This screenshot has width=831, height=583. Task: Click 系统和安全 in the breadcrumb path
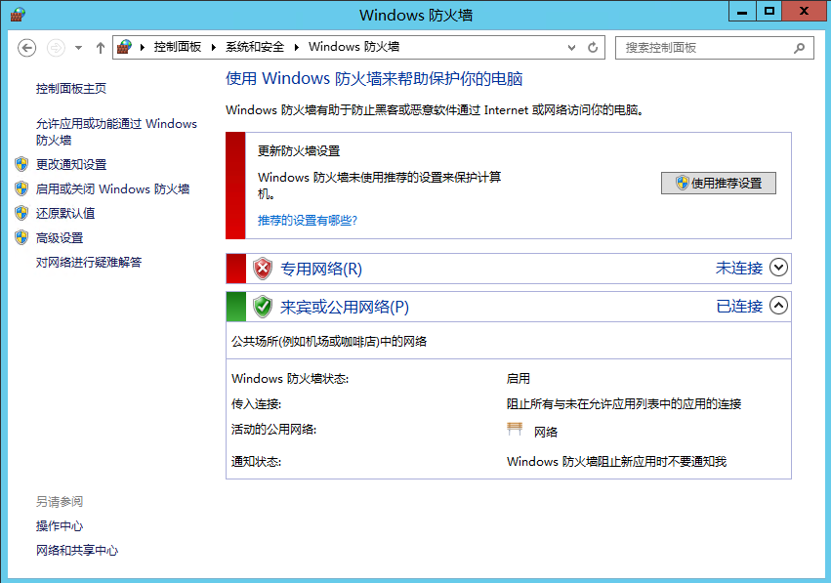[x=255, y=47]
